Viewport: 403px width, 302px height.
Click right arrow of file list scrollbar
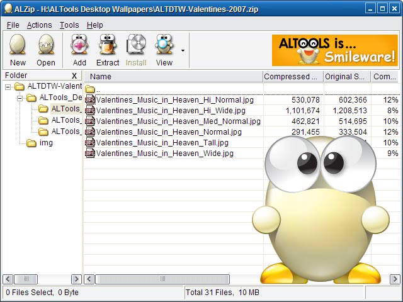coord(395,279)
